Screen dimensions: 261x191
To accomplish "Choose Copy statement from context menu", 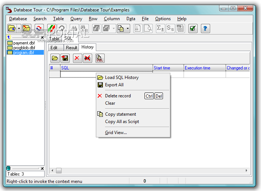I will (133, 114).
